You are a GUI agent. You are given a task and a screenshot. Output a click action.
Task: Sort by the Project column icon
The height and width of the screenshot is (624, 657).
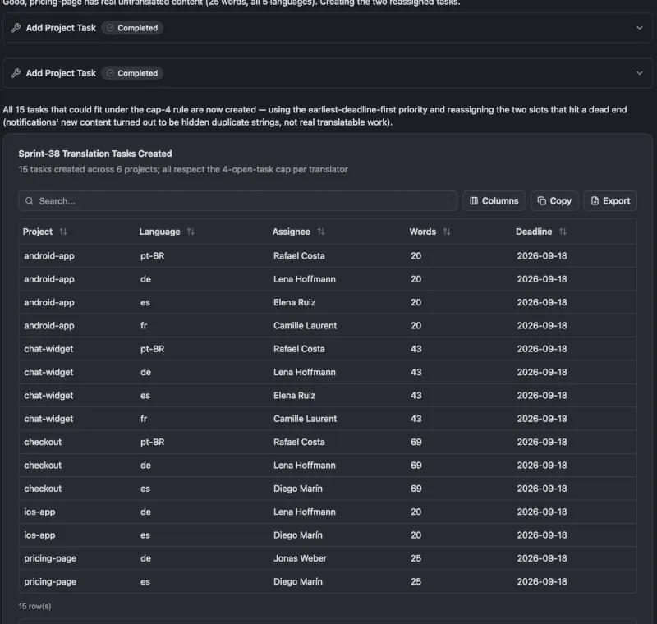pos(63,232)
